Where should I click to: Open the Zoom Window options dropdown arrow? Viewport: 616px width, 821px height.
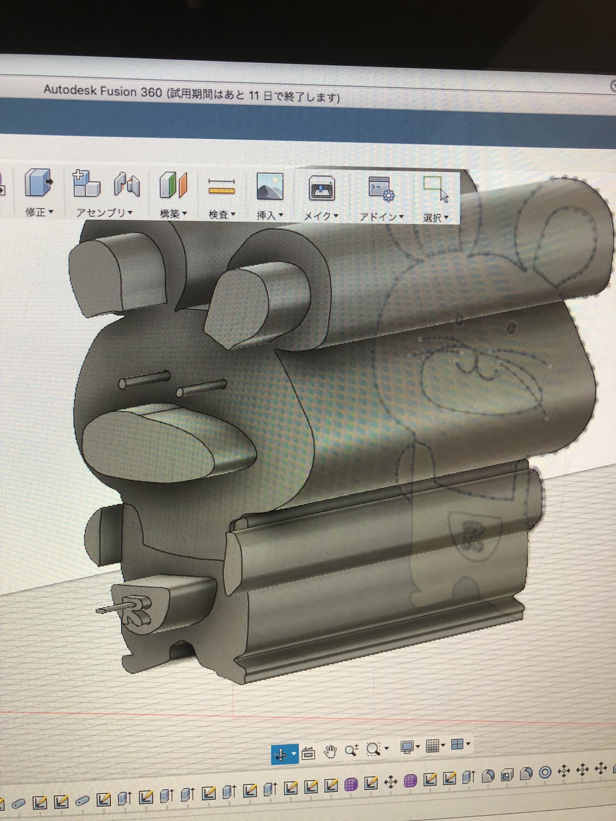pyautogui.click(x=386, y=748)
